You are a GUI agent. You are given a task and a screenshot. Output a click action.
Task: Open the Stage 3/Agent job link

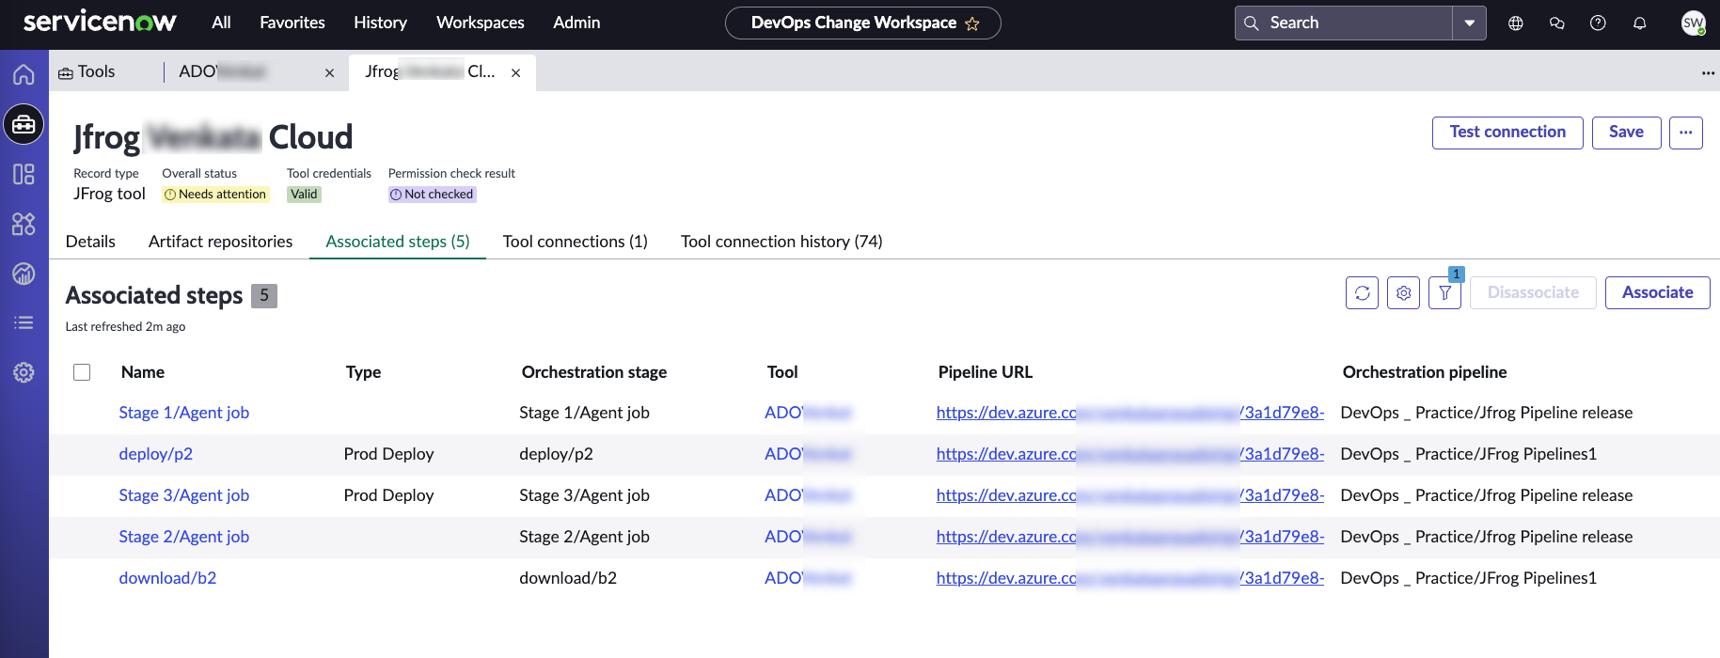pos(183,495)
